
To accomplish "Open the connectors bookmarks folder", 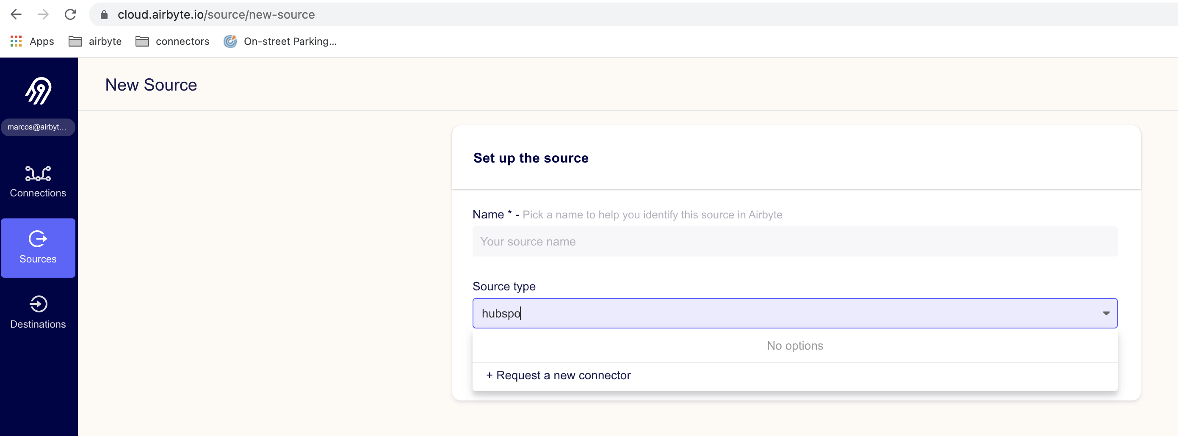I will [172, 41].
